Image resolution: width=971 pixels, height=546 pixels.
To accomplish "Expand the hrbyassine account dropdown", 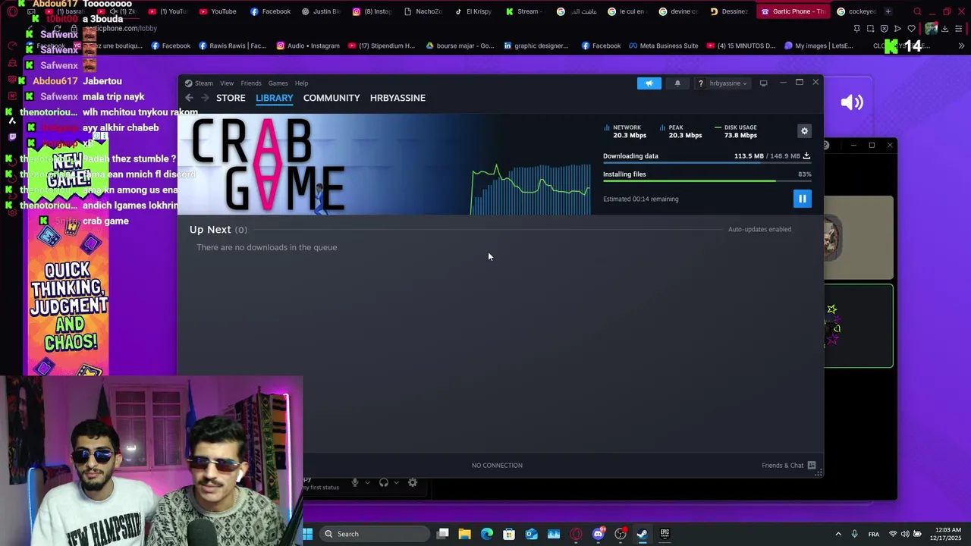I will coord(728,83).
